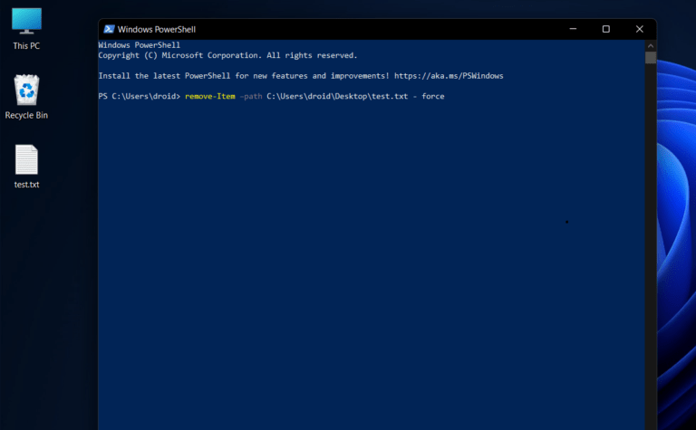Click the aka.ms/PSWindows URL
Screen dimensions: 696x430
pyautogui.click(x=449, y=76)
